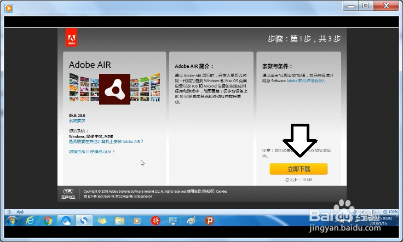The width and height of the screenshot is (403, 242).
Task: Click the orange player icon in the title bar
Action: tap(8, 8)
